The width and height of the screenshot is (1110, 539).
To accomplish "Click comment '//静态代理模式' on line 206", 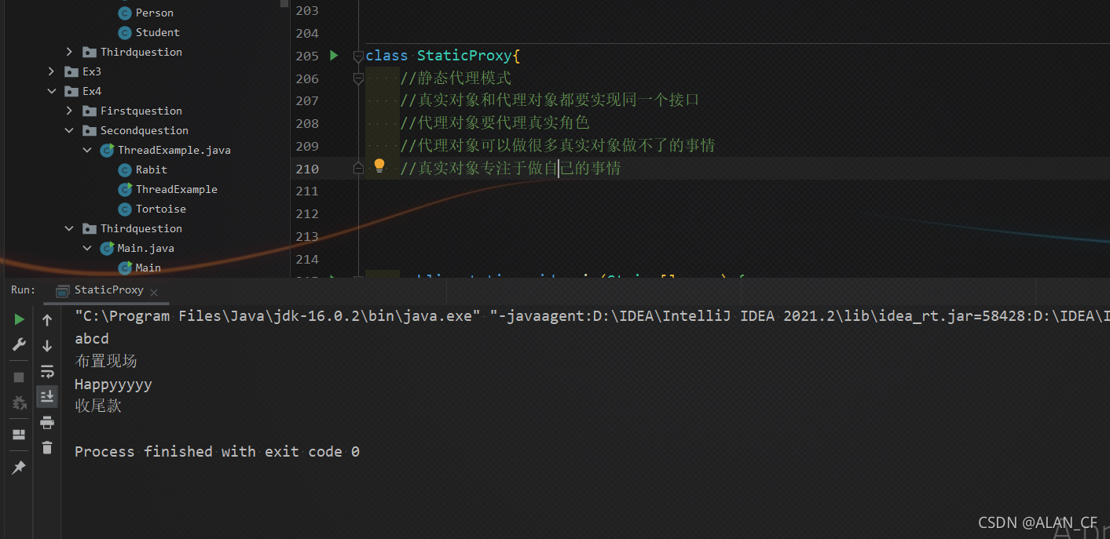I will point(456,78).
